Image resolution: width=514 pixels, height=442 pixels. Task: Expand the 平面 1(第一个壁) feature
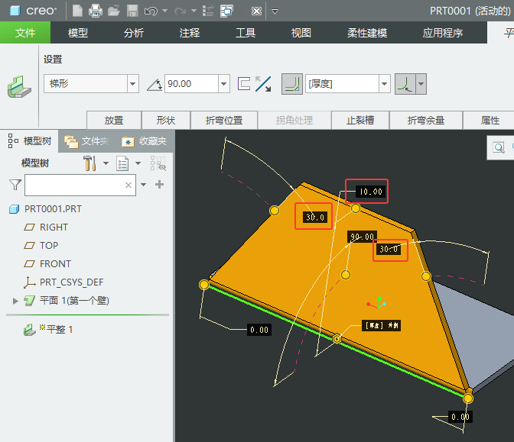click(15, 301)
